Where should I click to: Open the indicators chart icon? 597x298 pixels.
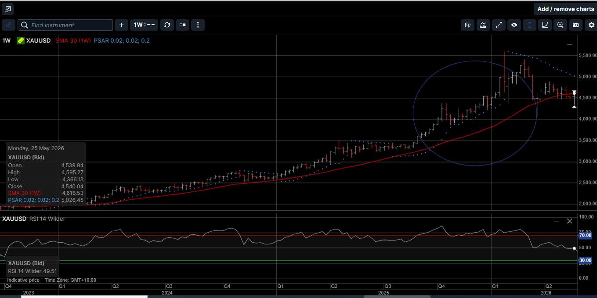(483, 25)
